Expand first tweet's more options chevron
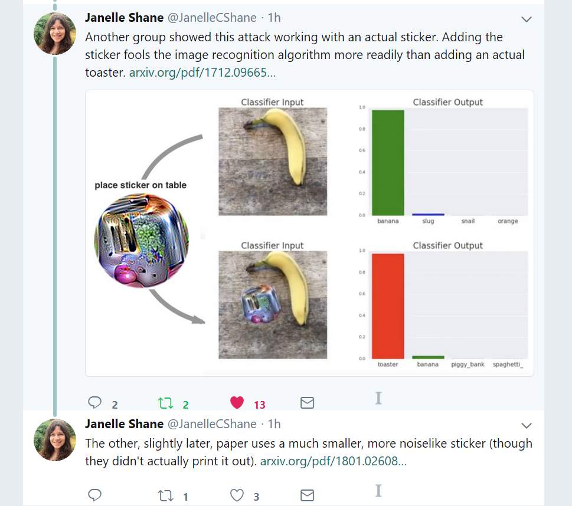572x506 pixels. click(x=526, y=19)
